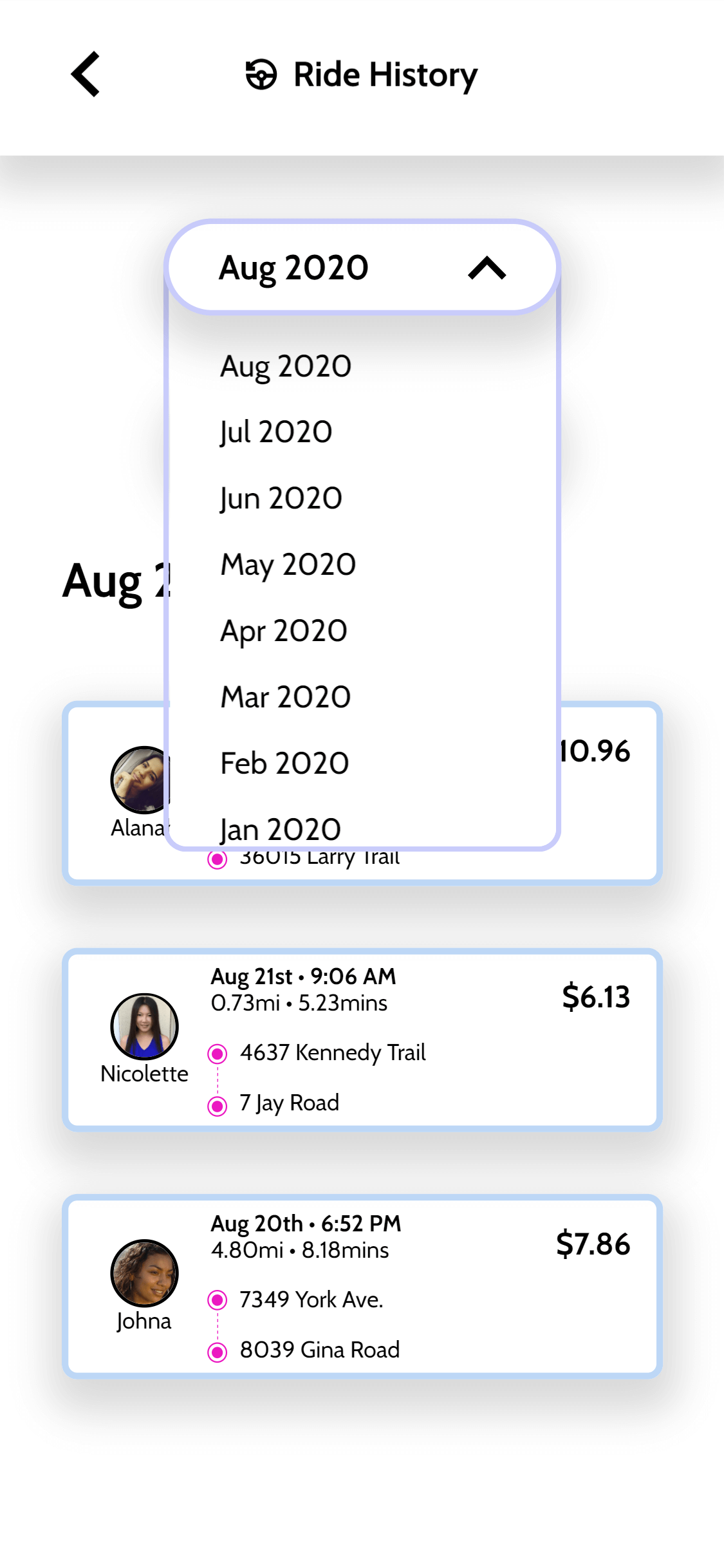Select Apr 2020 month option
The image size is (724, 1568).
click(x=284, y=631)
